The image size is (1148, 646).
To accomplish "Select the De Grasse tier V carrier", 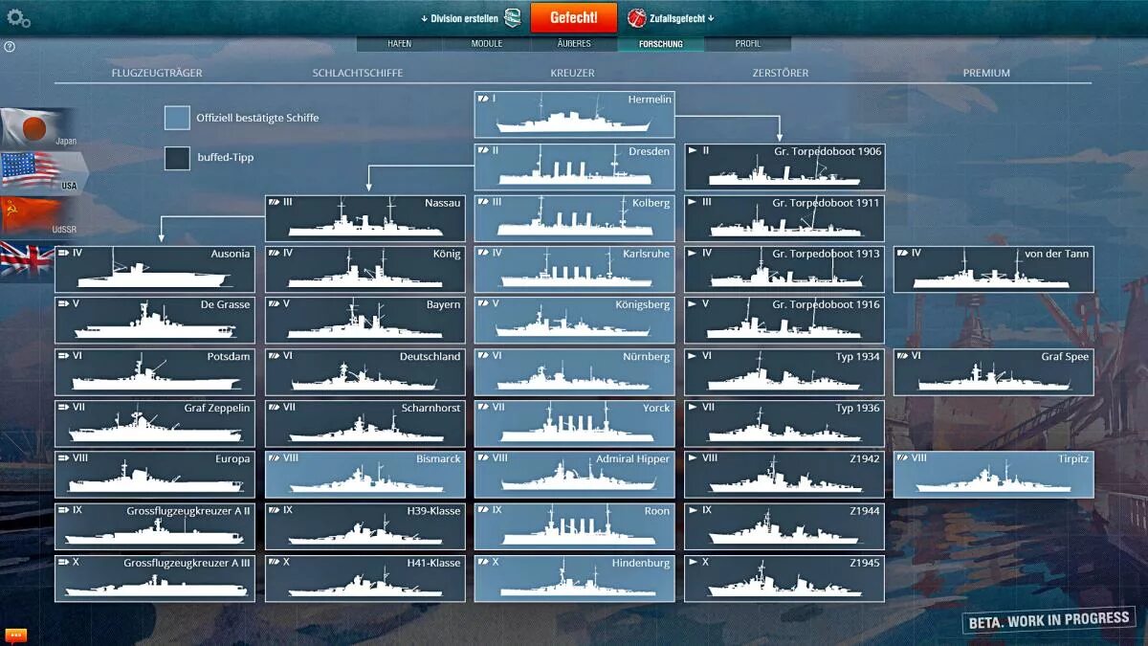I will 155,320.
